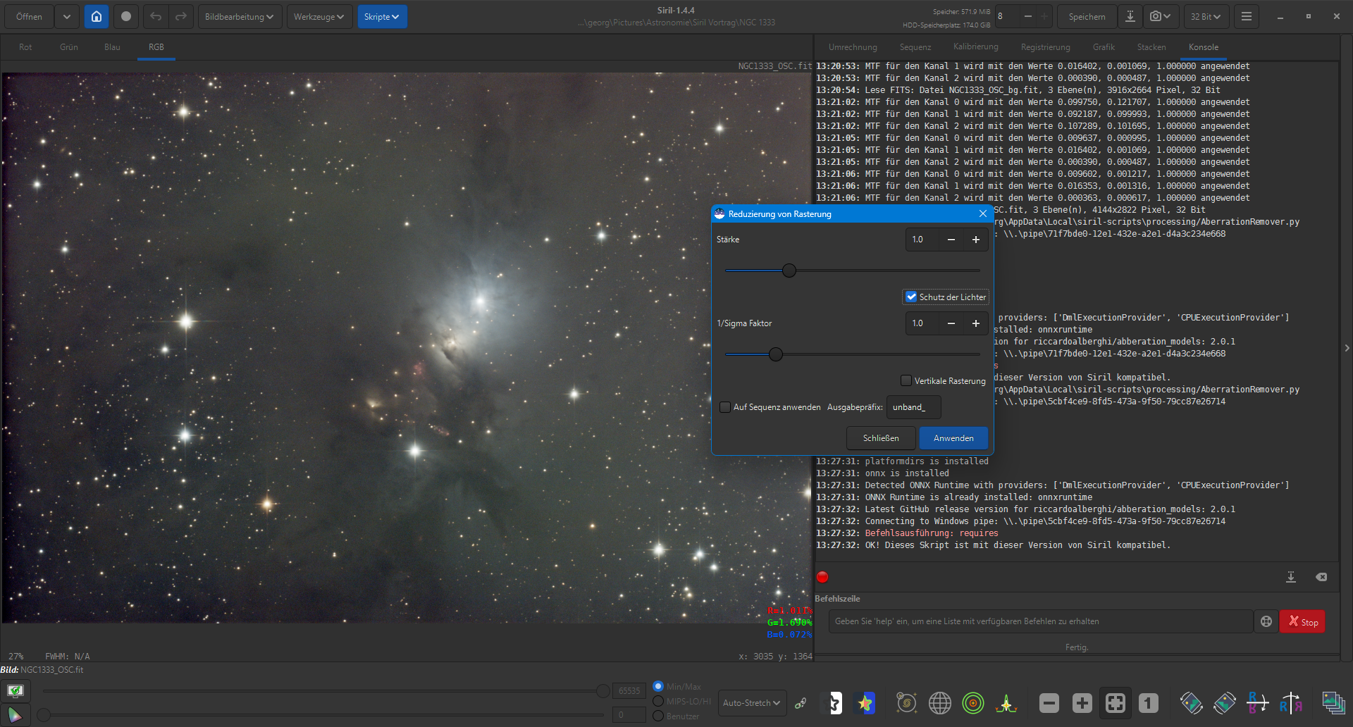Switch to Blau channel tab

pyautogui.click(x=112, y=47)
